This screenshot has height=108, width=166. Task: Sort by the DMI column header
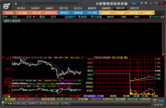click(123, 17)
